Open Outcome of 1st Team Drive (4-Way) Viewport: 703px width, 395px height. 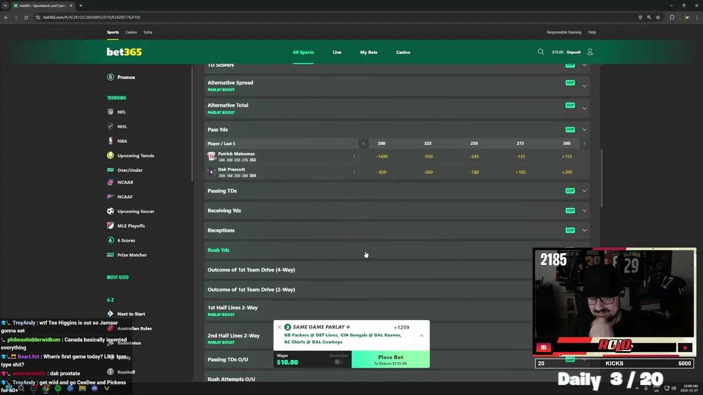coord(397,270)
